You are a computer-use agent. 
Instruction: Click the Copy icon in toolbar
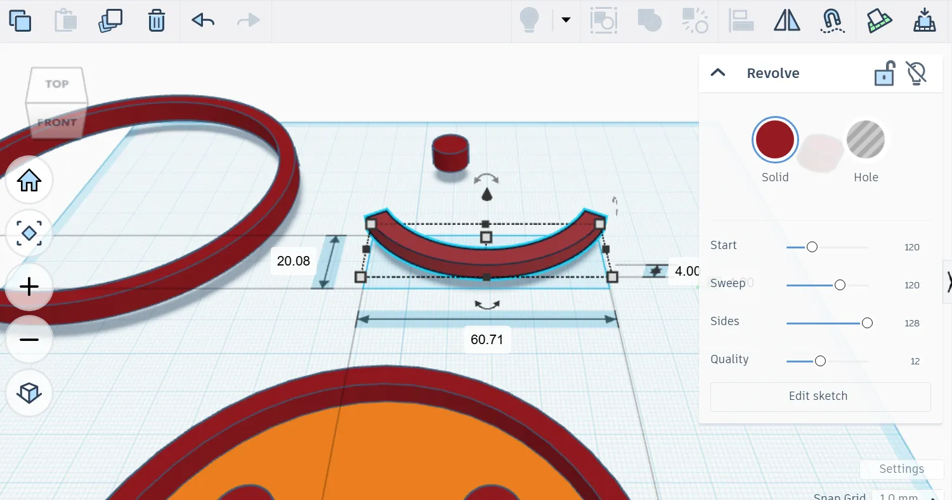(20, 21)
